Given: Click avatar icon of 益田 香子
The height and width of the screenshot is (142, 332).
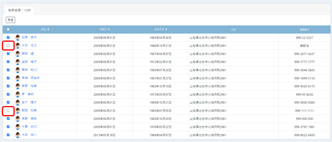Looking at the screenshot, I should (x=18, y=62).
